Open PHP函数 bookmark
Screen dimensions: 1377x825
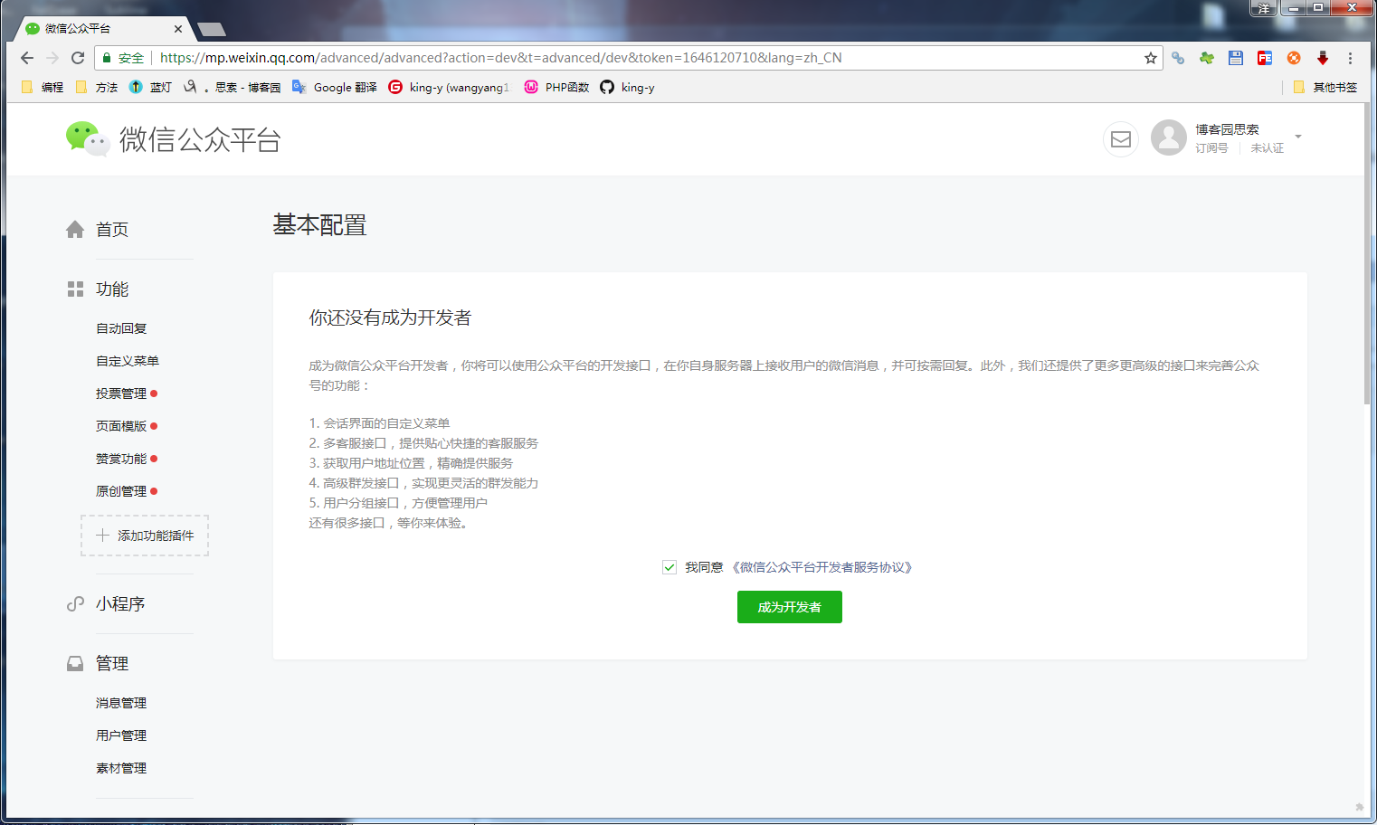pos(557,88)
